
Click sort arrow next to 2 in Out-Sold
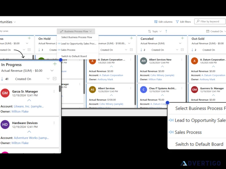click(192, 50)
